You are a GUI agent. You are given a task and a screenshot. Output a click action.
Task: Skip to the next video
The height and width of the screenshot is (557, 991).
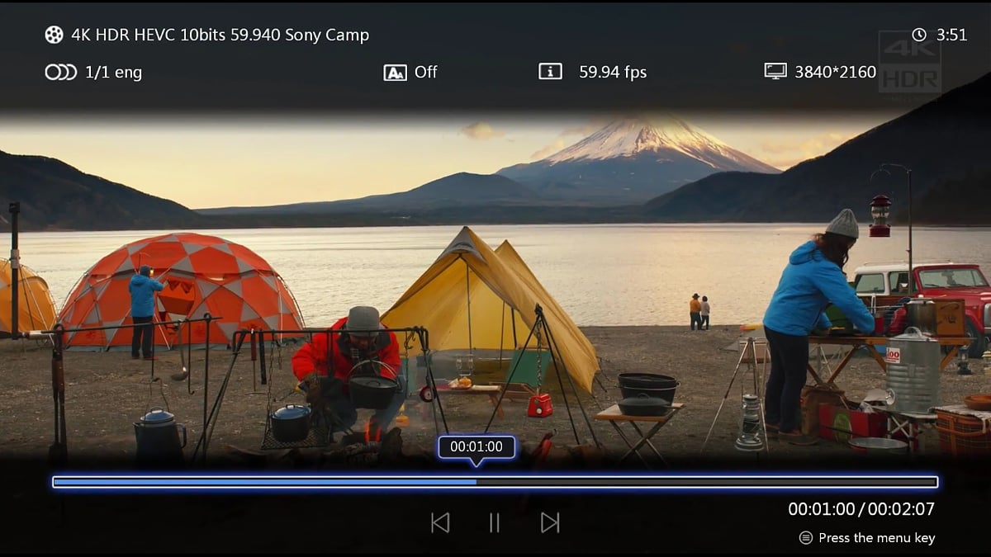click(x=550, y=522)
